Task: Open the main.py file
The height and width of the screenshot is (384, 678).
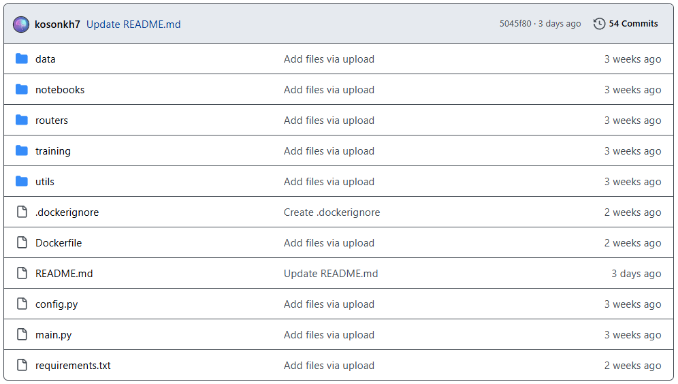Action: (x=54, y=335)
